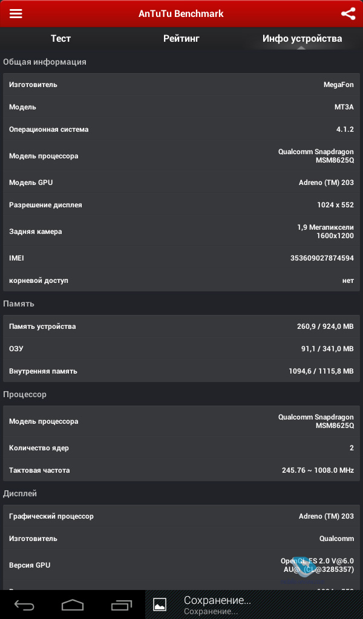Open the recent apps navigation icon
This screenshot has width=363, height=619.
[121, 604]
